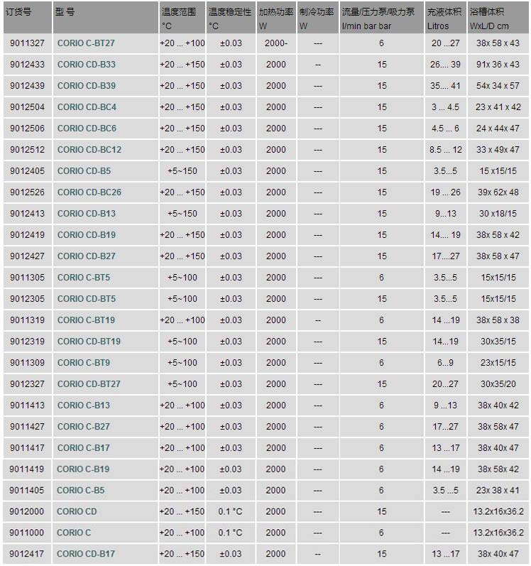The width and height of the screenshot is (531, 566).
Task: Click the CORIO CD-BC26 link
Action: pyautogui.click(x=89, y=192)
